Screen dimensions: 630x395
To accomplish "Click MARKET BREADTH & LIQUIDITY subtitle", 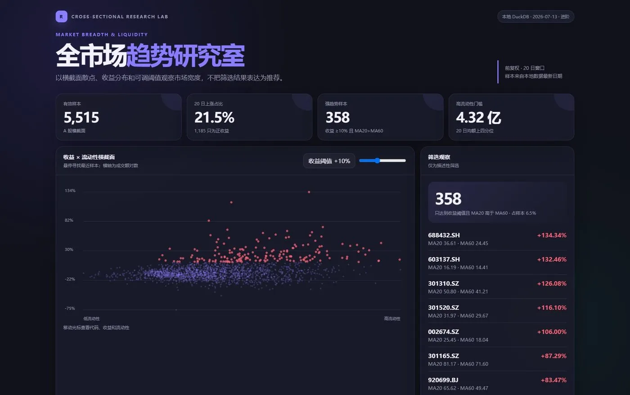I will point(102,35).
